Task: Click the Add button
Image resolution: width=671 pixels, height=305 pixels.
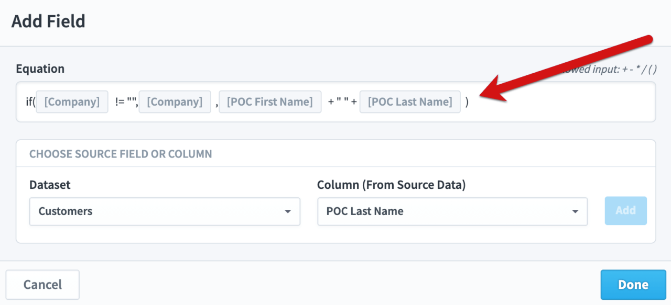Action: click(625, 210)
